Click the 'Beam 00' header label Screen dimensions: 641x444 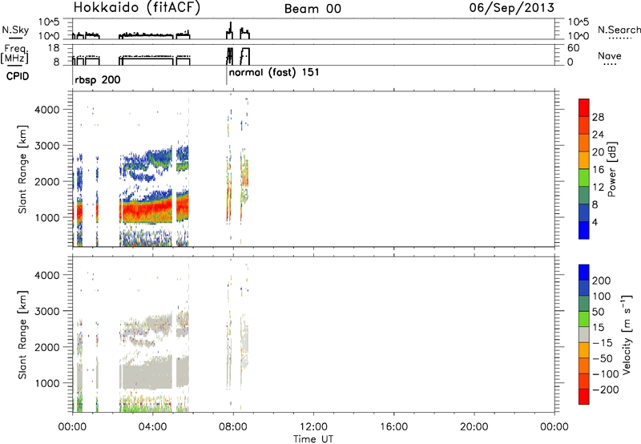[x=312, y=9]
